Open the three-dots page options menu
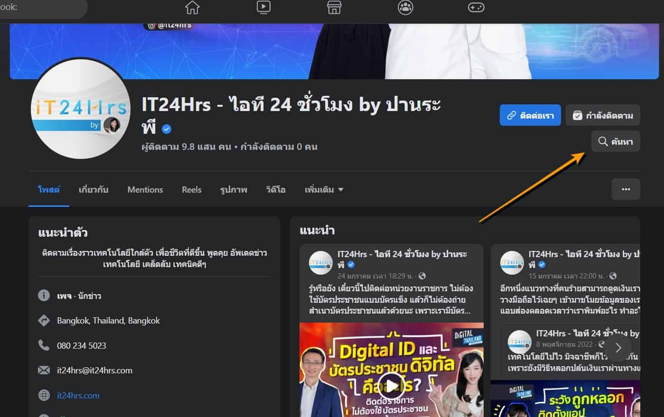The image size is (664, 417). (x=626, y=189)
